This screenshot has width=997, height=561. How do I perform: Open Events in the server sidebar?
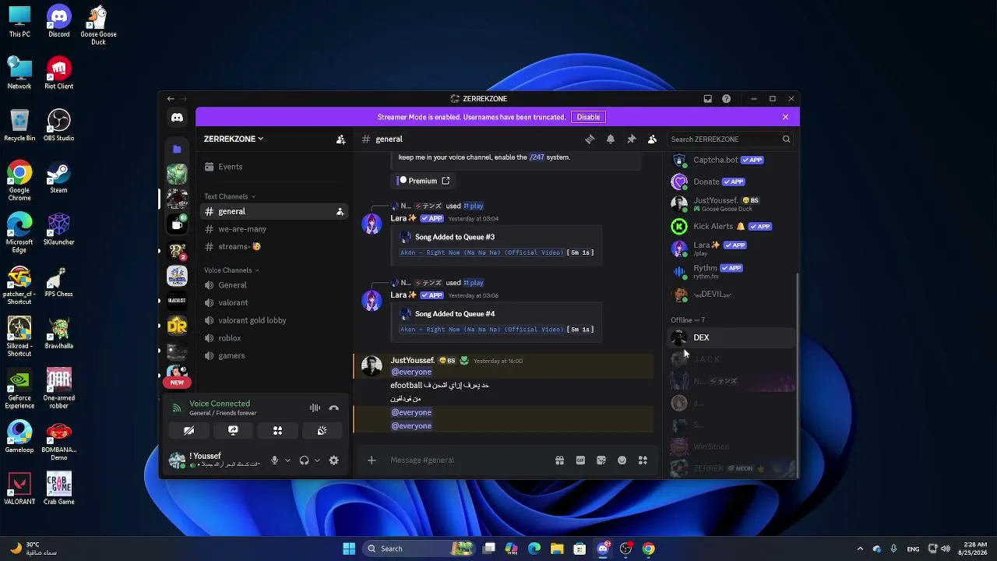point(274,167)
